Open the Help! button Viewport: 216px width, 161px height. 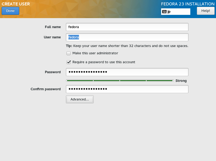click(x=205, y=11)
